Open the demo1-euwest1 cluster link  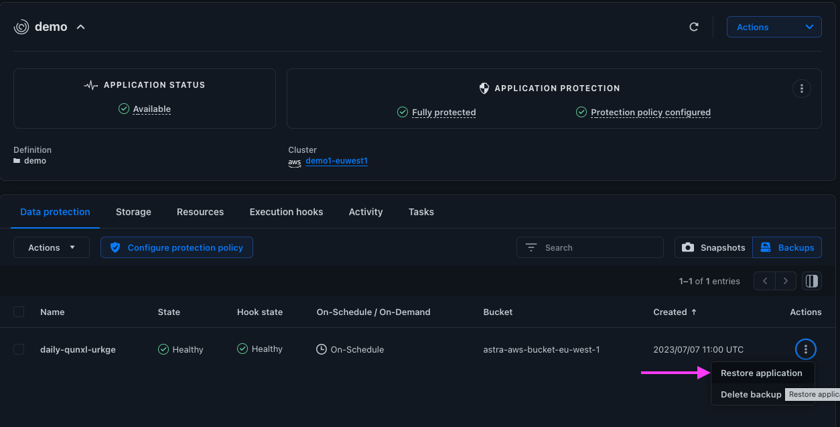point(336,161)
